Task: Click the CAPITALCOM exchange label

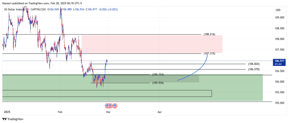Action: (x=38, y=9)
